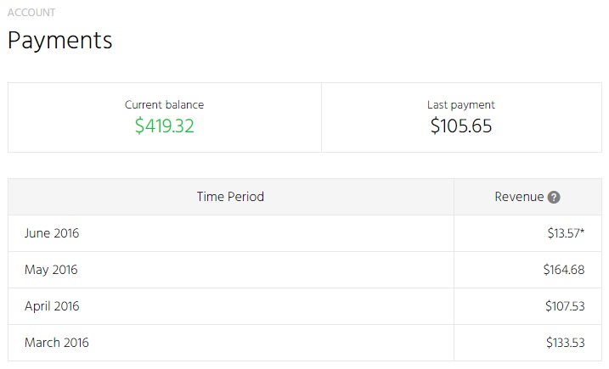Select the March 2016 row
The image size is (609, 369).
coord(305,343)
